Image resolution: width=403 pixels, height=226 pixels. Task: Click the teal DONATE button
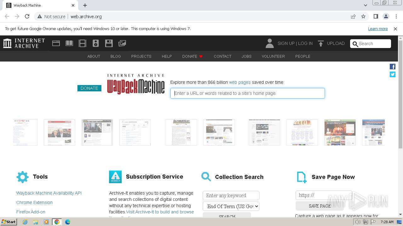pos(89,88)
